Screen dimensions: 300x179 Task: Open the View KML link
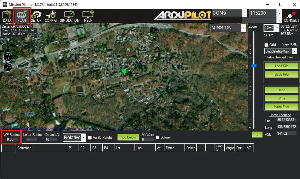[x=289, y=44]
